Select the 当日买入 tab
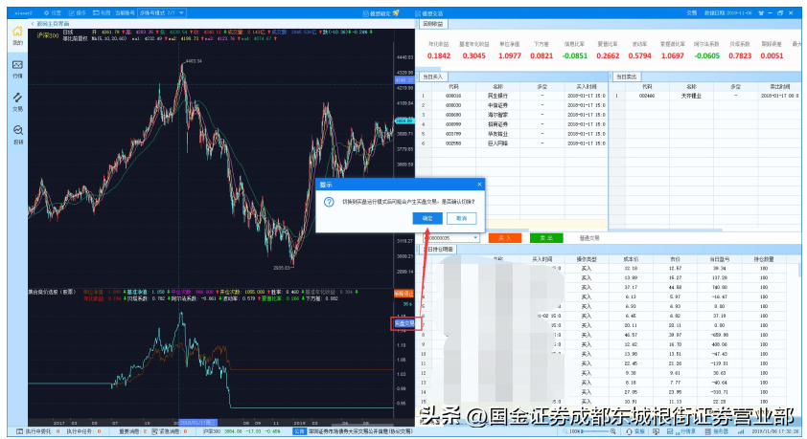Viewport: 807px width, 439px height. (x=432, y=77)
